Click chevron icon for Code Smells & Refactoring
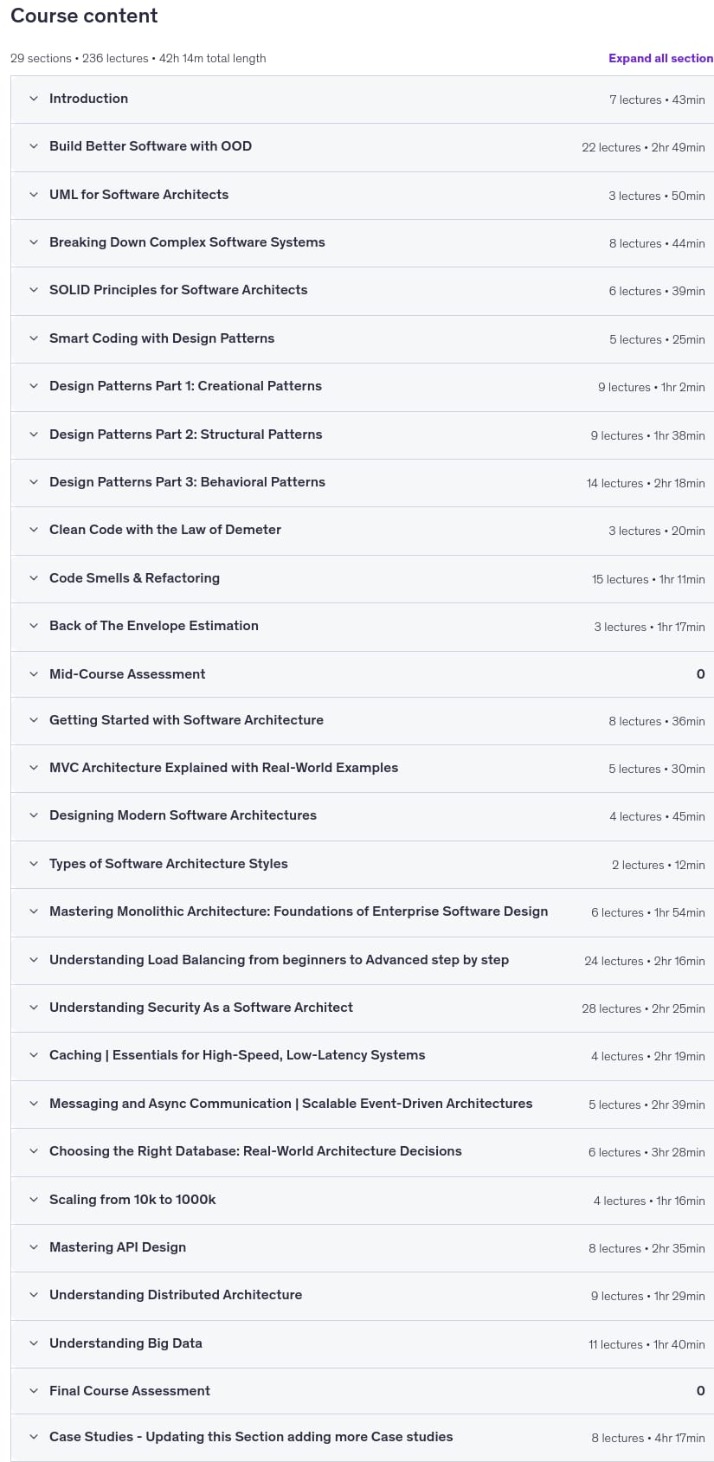Image resolution: width=714 pixels, height=1462 pixels. point(34,578)
